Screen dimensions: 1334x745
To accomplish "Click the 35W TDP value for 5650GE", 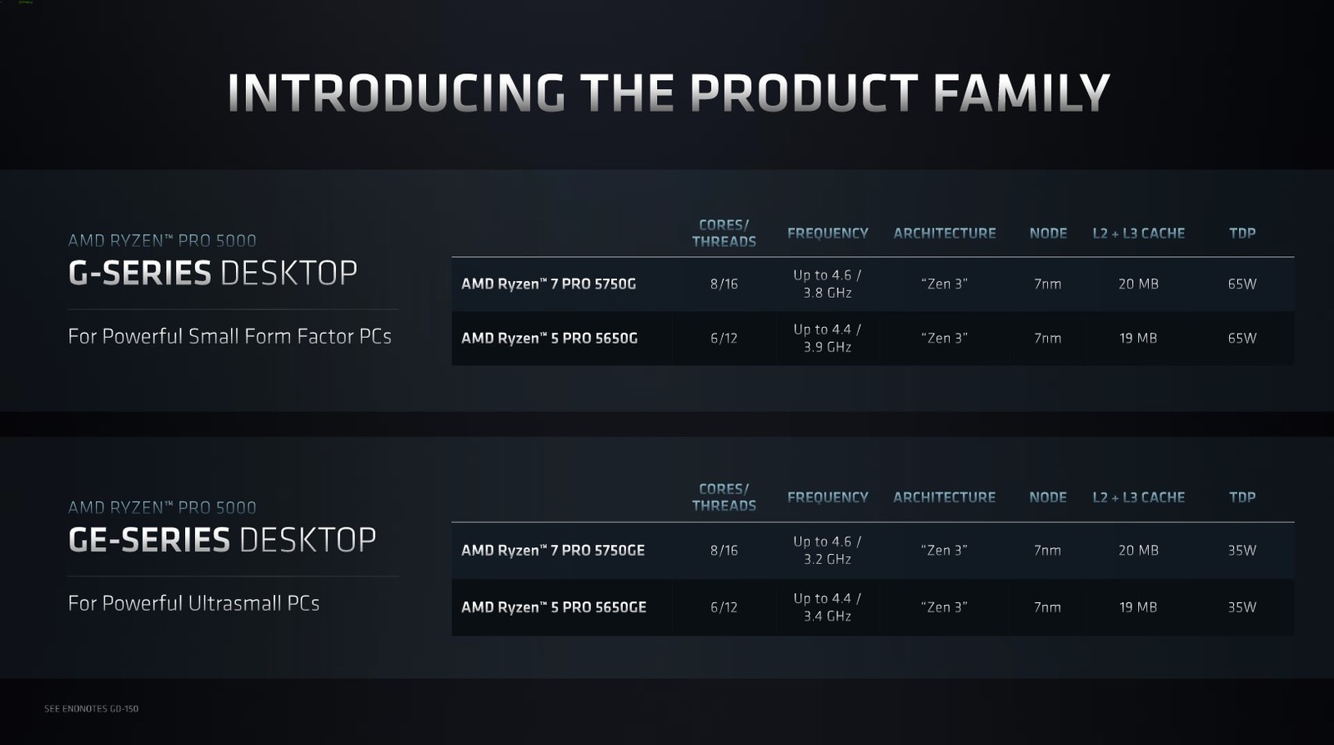I will pyautogui.click(x=1241, y=607).
